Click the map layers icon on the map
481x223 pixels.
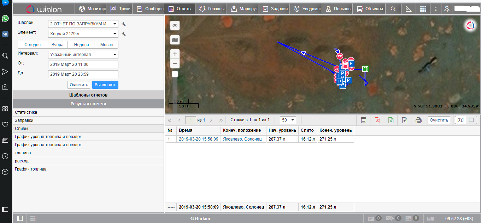(x=175, y=40)
